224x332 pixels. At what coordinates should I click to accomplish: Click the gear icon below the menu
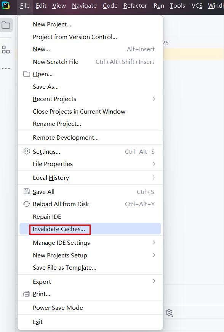pos(170,312)
